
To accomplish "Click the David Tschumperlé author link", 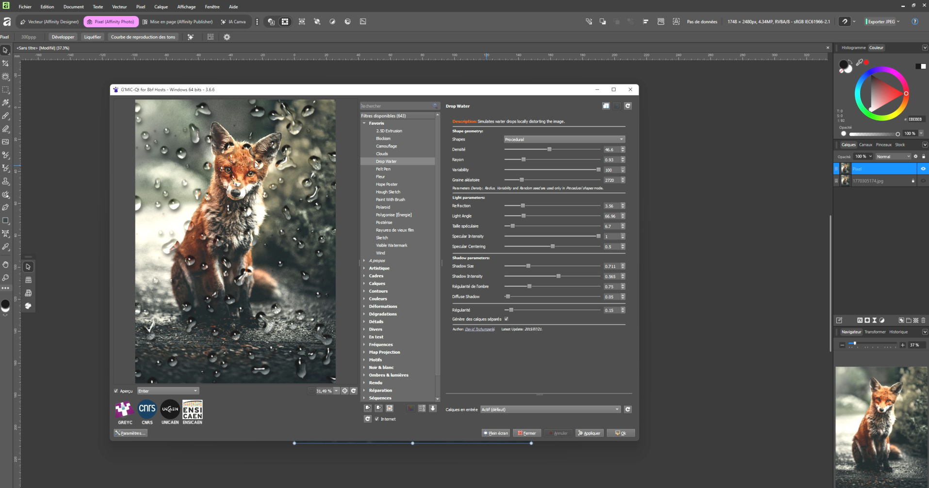I will pyautogui.click(x=479, y=329).
